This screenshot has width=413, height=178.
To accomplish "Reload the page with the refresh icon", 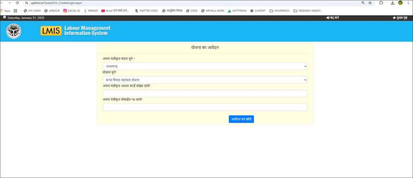I will (x=17, y=3).
